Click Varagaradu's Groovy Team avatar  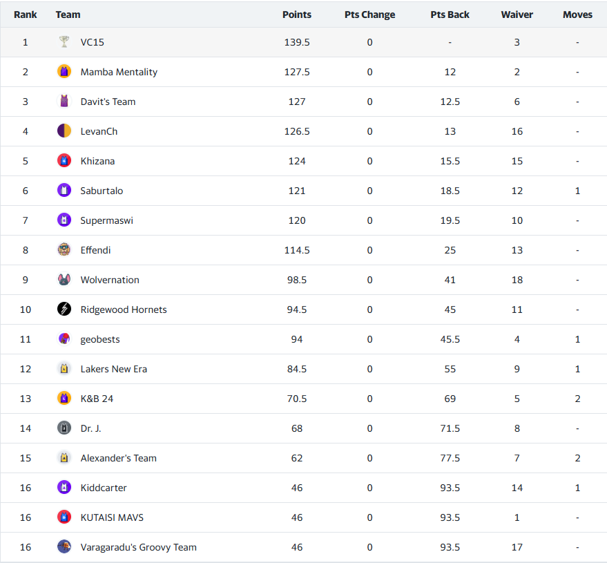pos(64,547)
